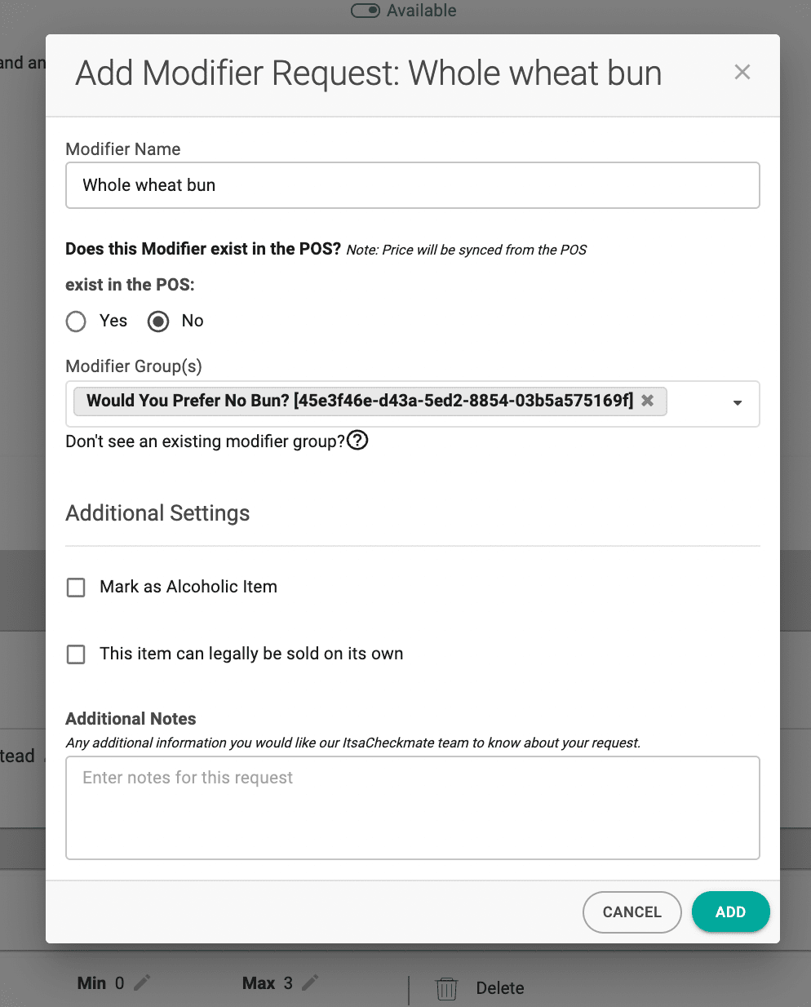Click the Modifier Group(s) selection box
The width and height of the screenshot is (811, 1007).
click(698, 403)
